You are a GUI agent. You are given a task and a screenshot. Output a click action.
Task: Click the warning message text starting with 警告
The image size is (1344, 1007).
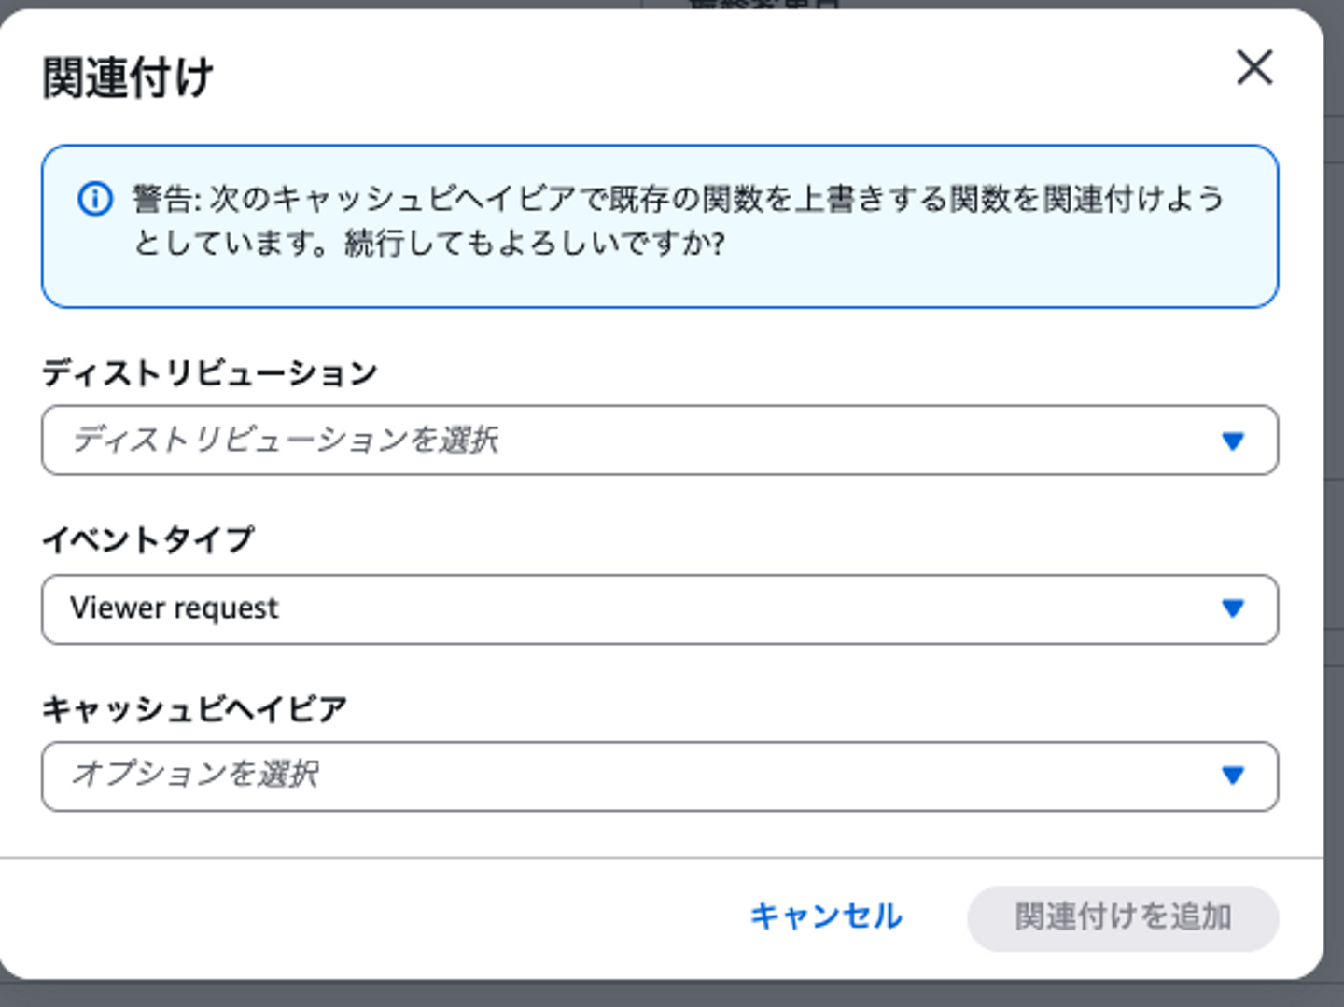678,199
